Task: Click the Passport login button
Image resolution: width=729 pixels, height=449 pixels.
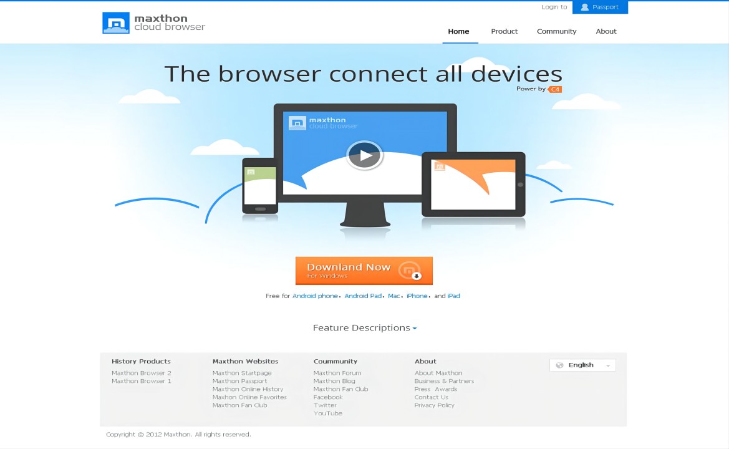Action: 600,7
